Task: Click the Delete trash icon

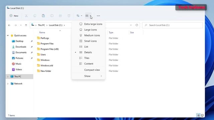Action: [69, 16]
